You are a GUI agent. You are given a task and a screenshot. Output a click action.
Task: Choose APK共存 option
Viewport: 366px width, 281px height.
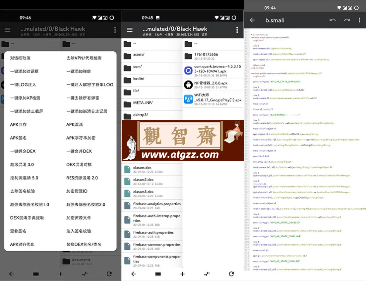point(18,125)
